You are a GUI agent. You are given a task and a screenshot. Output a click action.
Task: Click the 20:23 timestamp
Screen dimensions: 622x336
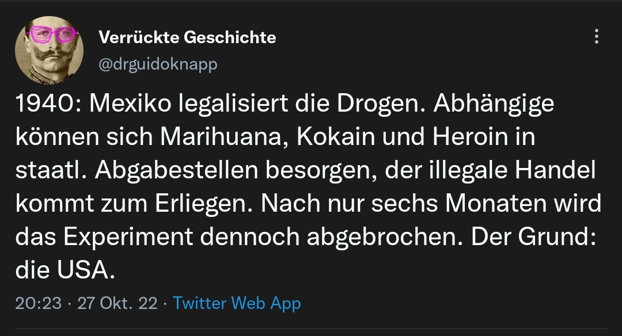38,303
